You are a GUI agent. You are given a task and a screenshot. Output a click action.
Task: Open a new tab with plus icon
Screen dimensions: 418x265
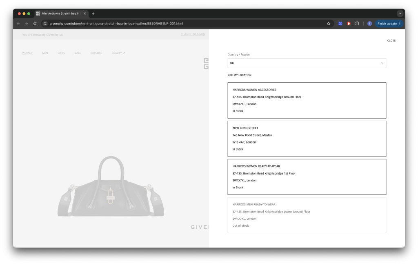pyautogui.click(x=93, y=13)
